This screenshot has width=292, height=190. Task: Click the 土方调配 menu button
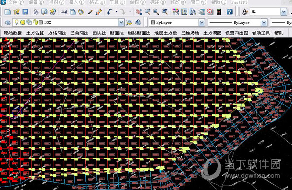point(212,33)
